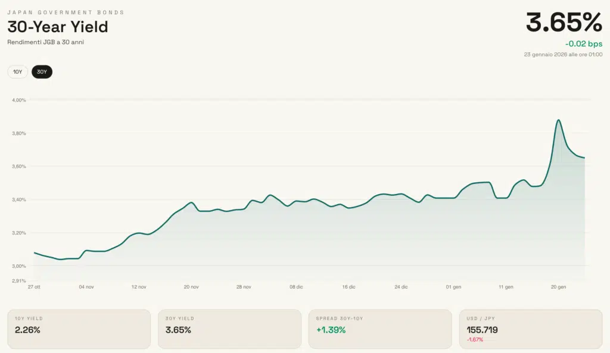Click the 10Y Yield card showing 2.26%
This screenshot has height=353, width=610.
point(79,329)
